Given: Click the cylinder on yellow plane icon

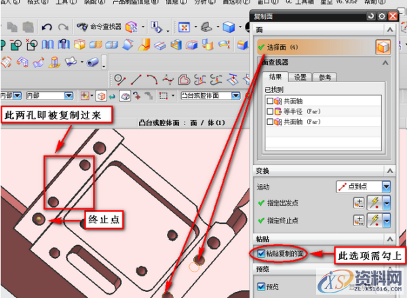Looking at the screenshot, I should tap(54, 62).
